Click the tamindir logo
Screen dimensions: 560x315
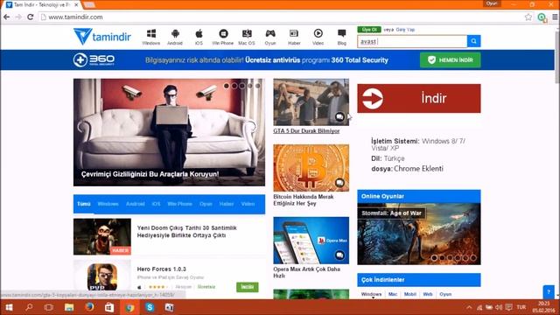click(x=102, y=37)
